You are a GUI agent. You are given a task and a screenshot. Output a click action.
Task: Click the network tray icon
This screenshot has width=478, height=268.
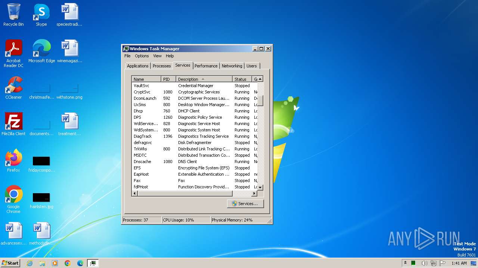click(x=434, y=263)
